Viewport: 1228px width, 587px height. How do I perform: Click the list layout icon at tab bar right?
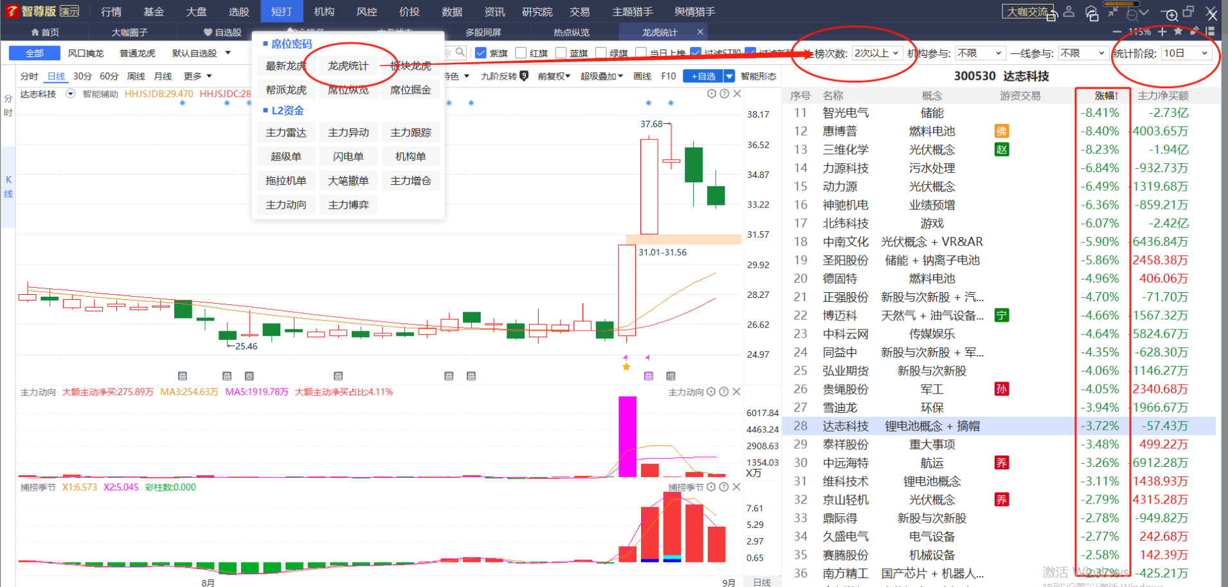click(x=1210, y=31)
